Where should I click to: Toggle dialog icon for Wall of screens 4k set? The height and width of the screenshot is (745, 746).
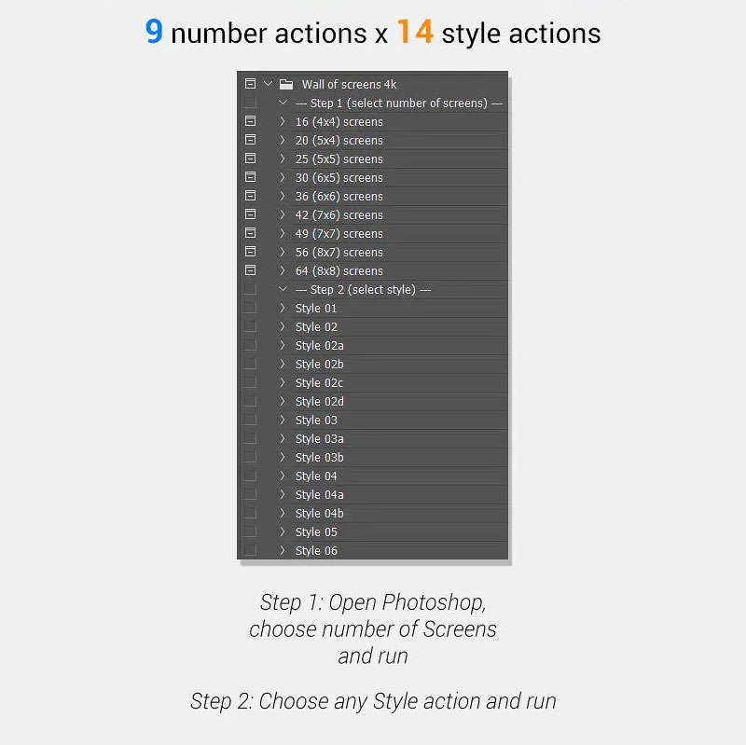coord(250,84)
